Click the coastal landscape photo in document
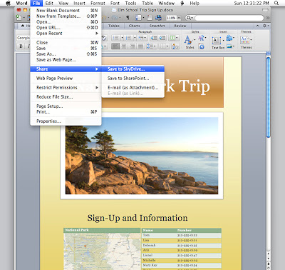Image resolution: width=285 pixels, height=270 pixels. (x=142, y=156)
